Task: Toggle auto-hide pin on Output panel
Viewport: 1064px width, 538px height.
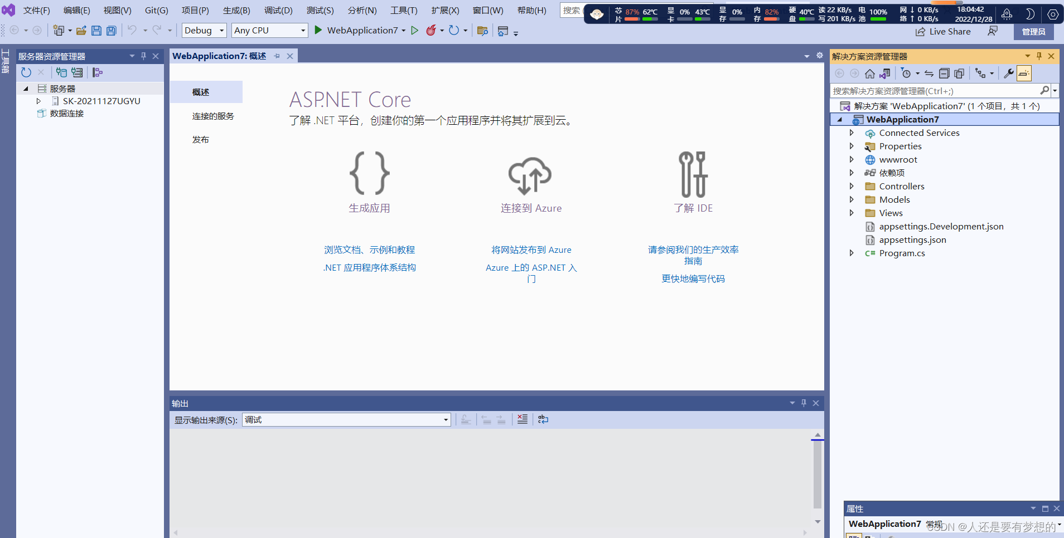Action: pyautogui.click(x=804, y=403)
